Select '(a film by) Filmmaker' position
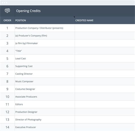The image size is (135, 131). [26, 43]
